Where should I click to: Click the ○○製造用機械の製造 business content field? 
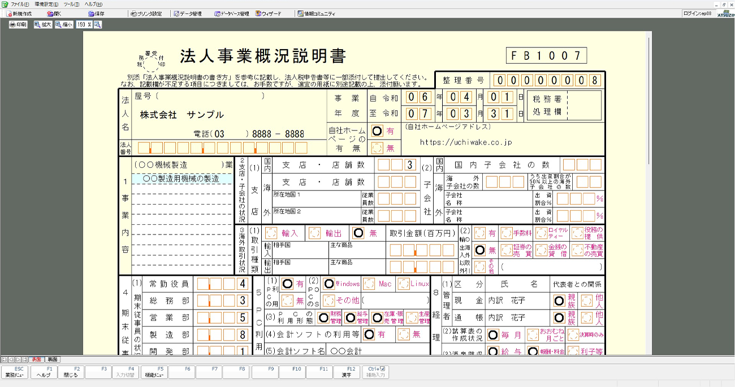point(182,179)
